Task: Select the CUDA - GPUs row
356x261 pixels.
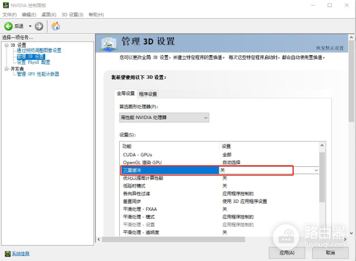Action: [x=219, y=154]
